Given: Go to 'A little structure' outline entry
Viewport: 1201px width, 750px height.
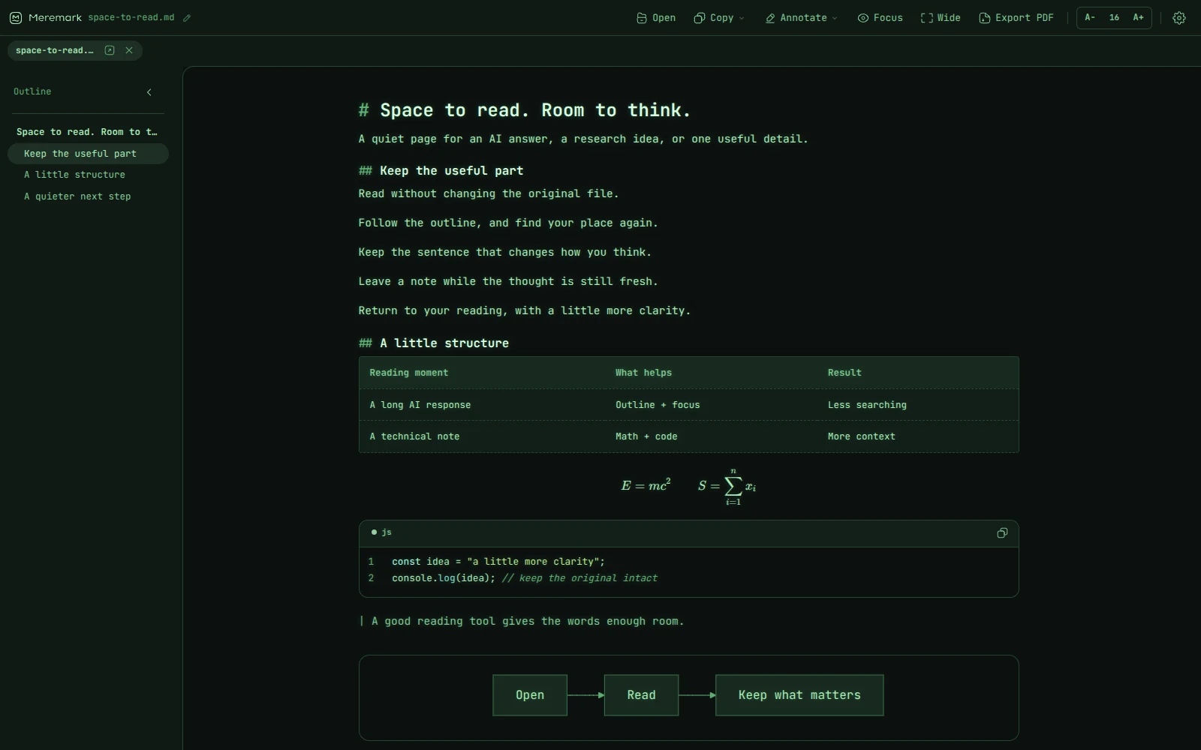Looking at the screenshot, I should click(88, 175).
